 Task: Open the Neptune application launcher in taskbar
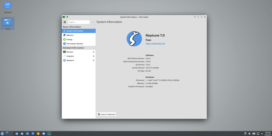pos(2,133)
